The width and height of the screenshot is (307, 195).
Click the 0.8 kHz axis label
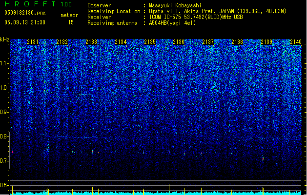tap(4, 136)
